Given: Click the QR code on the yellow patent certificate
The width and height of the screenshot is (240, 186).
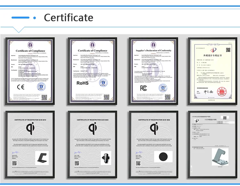Looking at the screenshot, I should coord(228,50).
